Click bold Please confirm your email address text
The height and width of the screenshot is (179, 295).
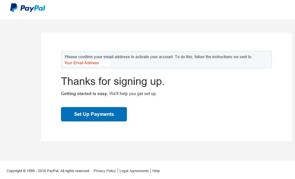tap(97, 57)
